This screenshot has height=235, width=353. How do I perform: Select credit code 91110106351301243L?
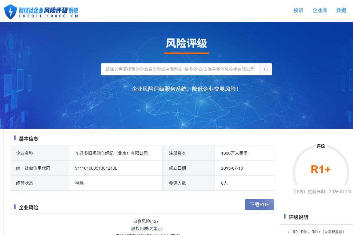tap(96, 168)
